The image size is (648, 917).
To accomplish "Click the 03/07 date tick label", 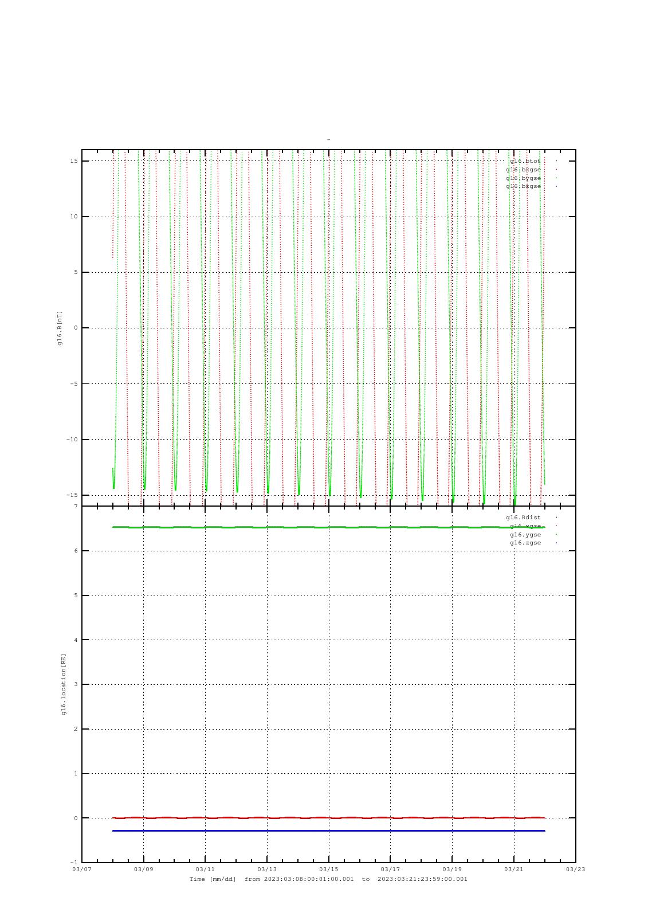I will (82, 869).
